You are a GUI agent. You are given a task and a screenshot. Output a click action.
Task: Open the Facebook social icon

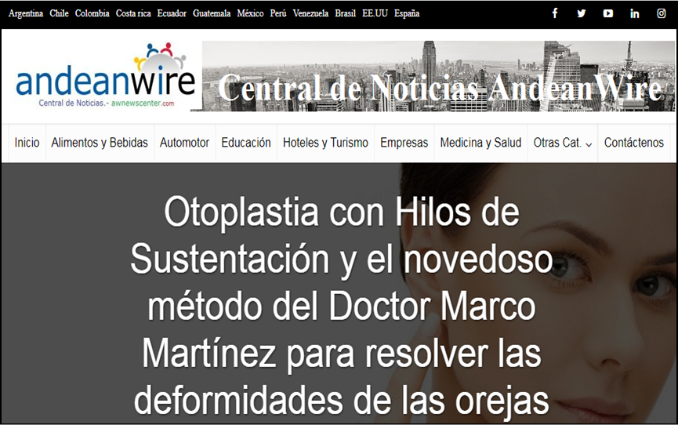coord(555,13)
